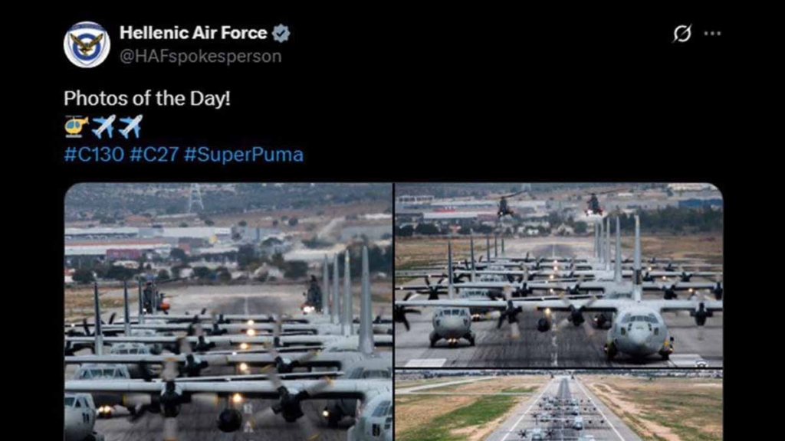Click the right hovering helicopter in top-right photo
This screenshot has height=441, width=785.
pyautogui.click(x=594, y=204)
